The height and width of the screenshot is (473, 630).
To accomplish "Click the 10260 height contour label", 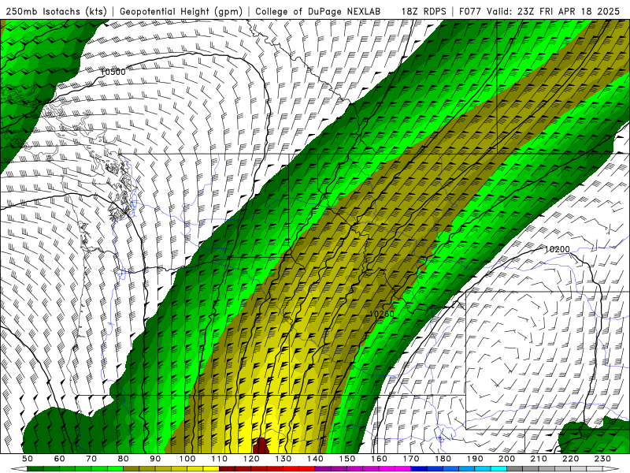I will (x=381, y=314).
